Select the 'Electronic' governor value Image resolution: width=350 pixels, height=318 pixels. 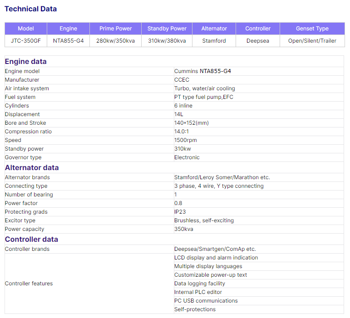187,157
